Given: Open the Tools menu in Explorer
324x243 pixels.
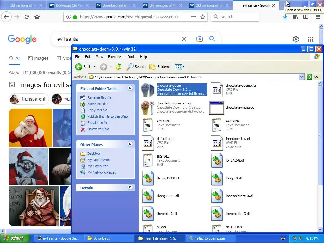Looking at the screenshot, I should (131, 57).
